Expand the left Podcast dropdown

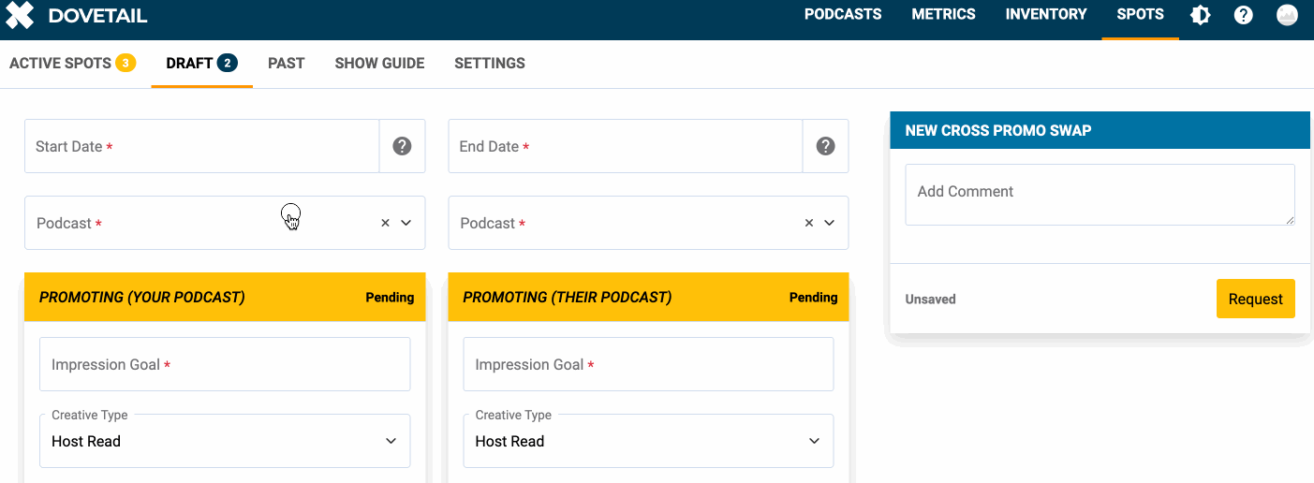[406, 223]
